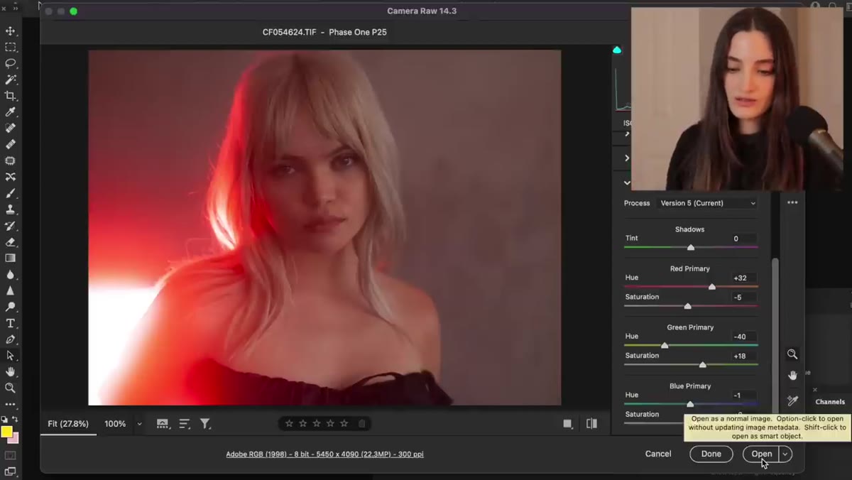852x480 pixels.
Task: Open the Process Version 5 (Current) dropdown
Action: click(x=708, y=203)
